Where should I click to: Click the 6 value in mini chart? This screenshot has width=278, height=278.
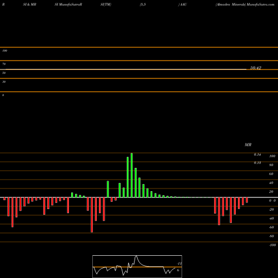[178, 270]
